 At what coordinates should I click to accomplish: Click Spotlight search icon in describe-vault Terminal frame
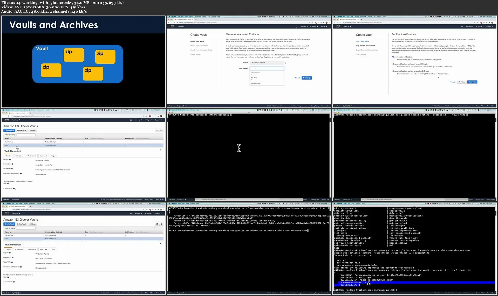[x=476, y=204]
